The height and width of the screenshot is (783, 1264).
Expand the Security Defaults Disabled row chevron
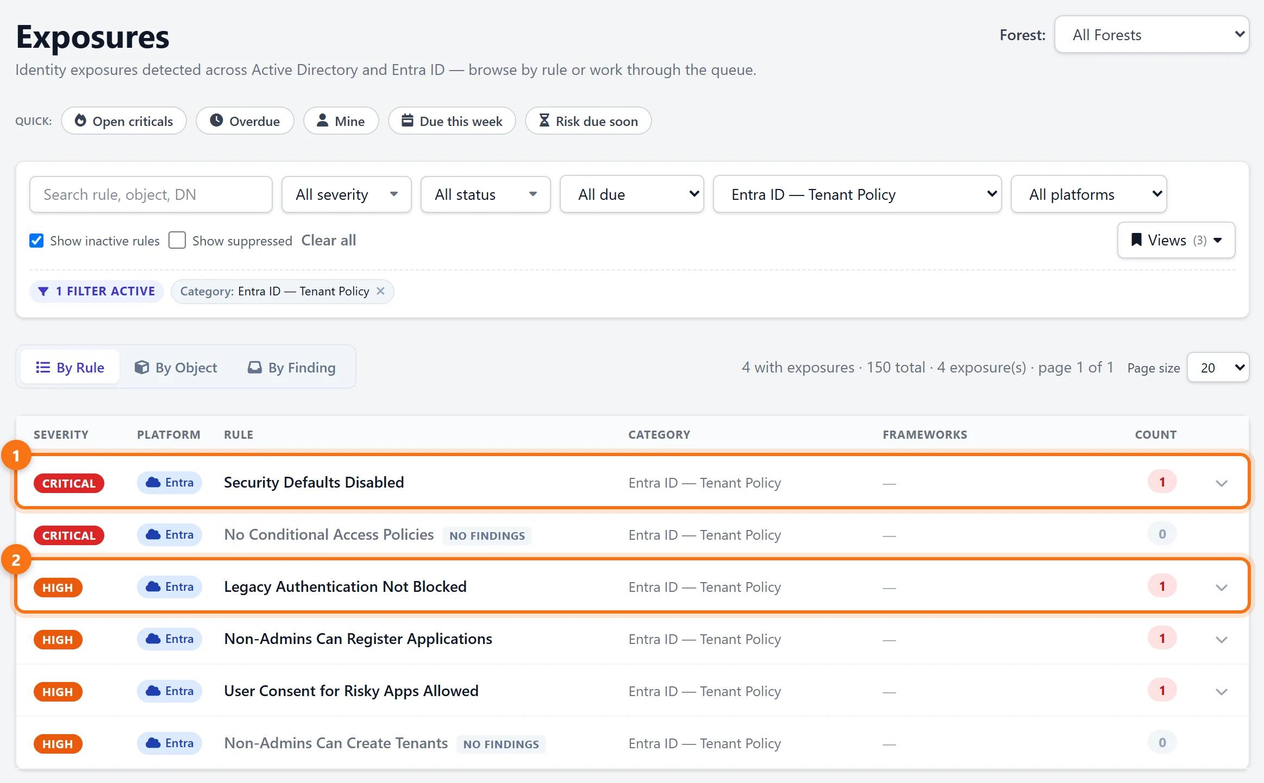pyautogui.click(x=1222, y=483)
